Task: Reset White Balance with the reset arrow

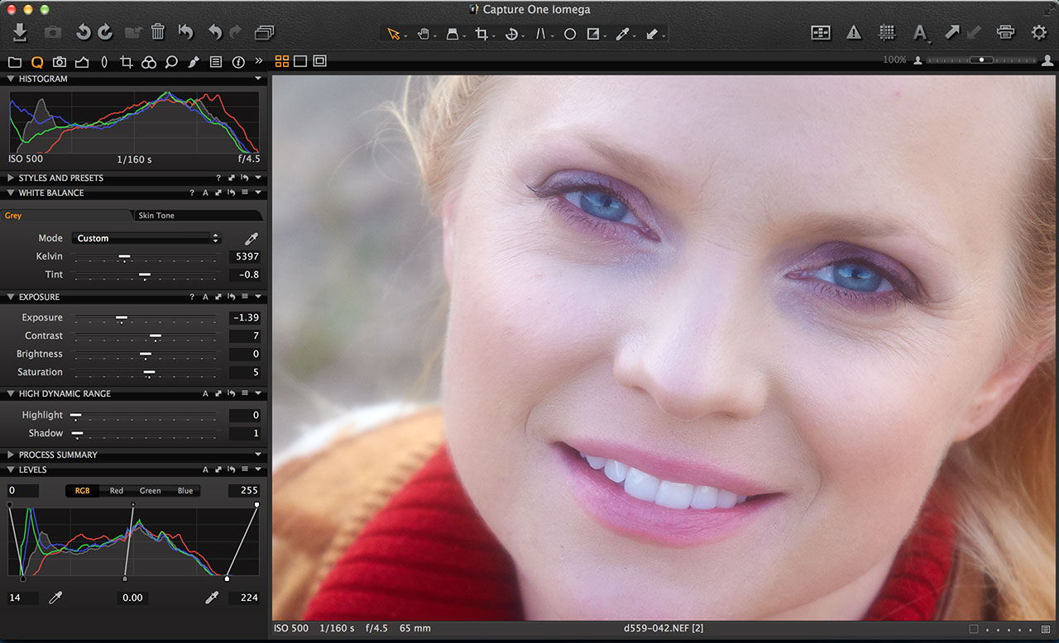Action: [x=231, y=193]
